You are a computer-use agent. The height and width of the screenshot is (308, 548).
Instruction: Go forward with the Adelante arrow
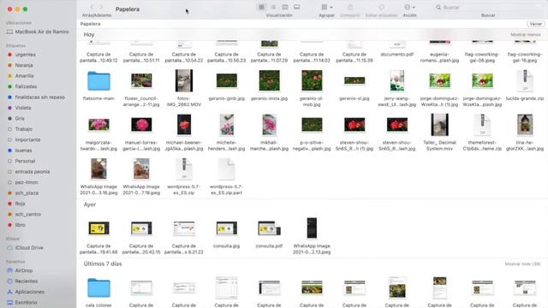click(101, 7)
